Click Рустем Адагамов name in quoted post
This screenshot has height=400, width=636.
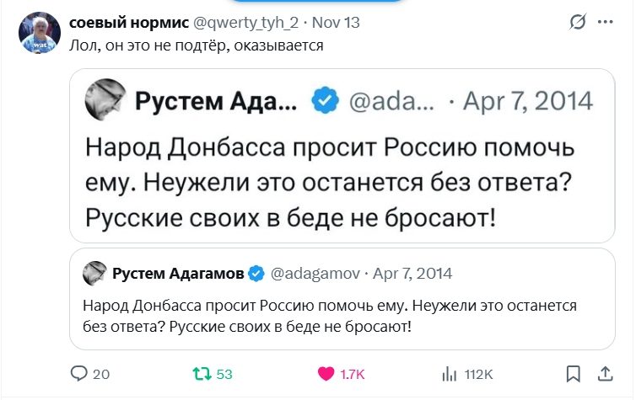[x=178, y=273]
